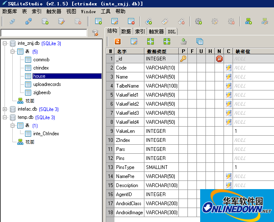Select the ctrindex table in the tree
The height and width of the screenshot is (222, 274).
tap(41, 68)
